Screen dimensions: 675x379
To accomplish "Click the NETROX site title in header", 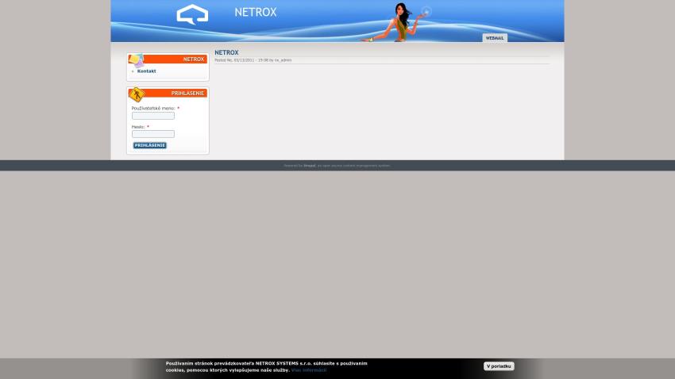I will pyautogui.click(x=256, y=12).
